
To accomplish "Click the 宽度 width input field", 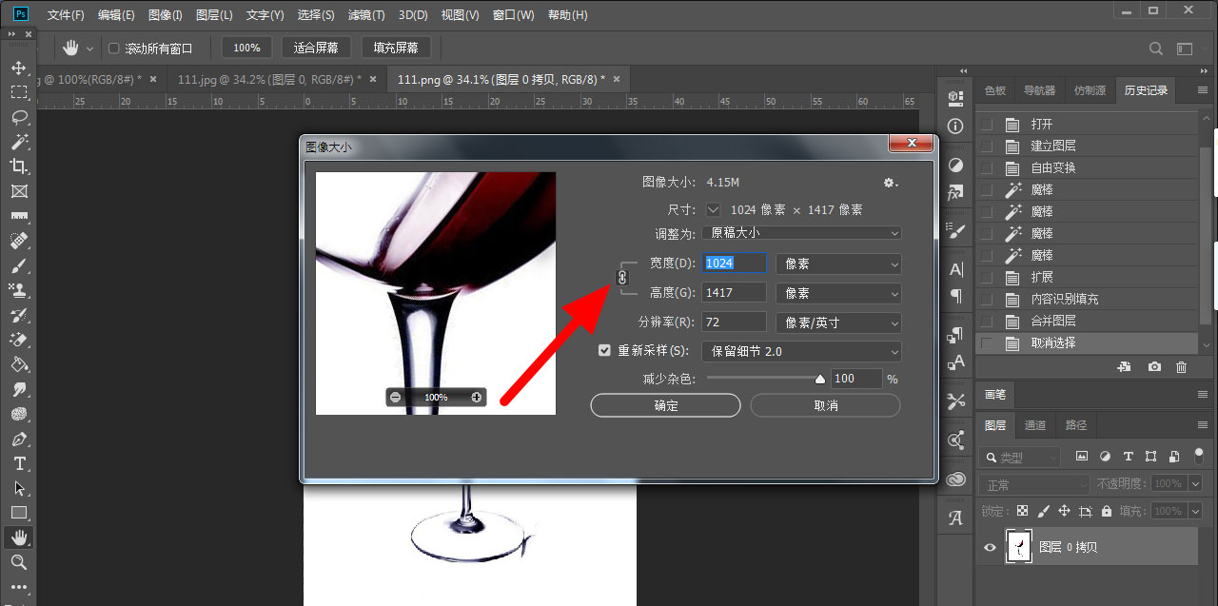I will 734,264.
